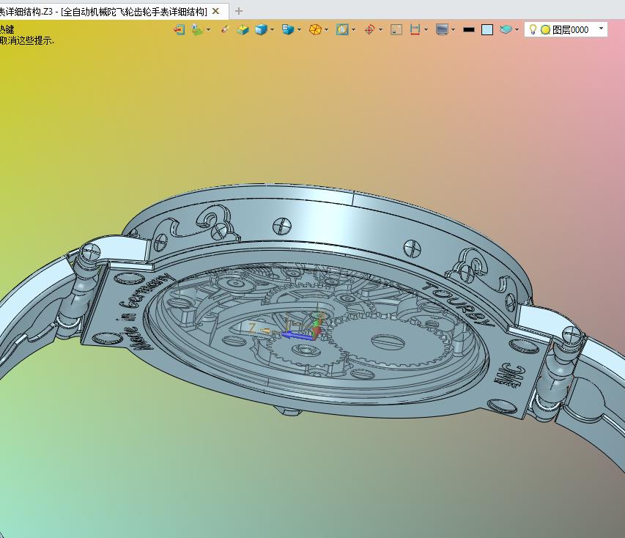Click the small square frame icon
625x538 pixels.
point(396,29)
